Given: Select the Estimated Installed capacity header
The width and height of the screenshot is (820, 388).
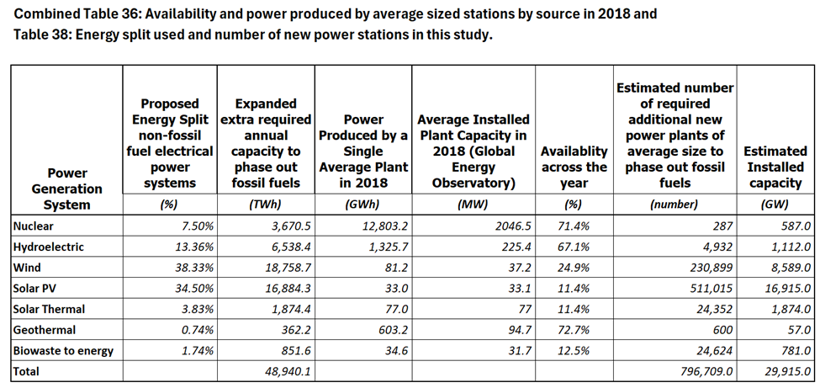Looking at the screenshot, I should point(775,167).
